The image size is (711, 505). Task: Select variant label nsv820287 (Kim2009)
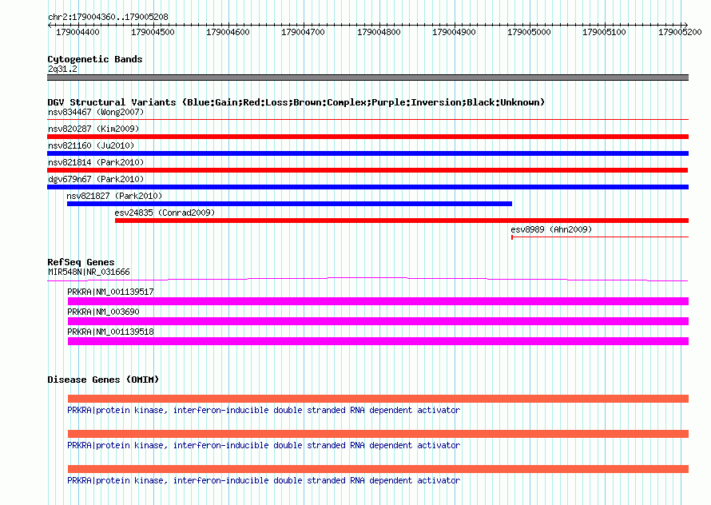(x=93, y=129)
